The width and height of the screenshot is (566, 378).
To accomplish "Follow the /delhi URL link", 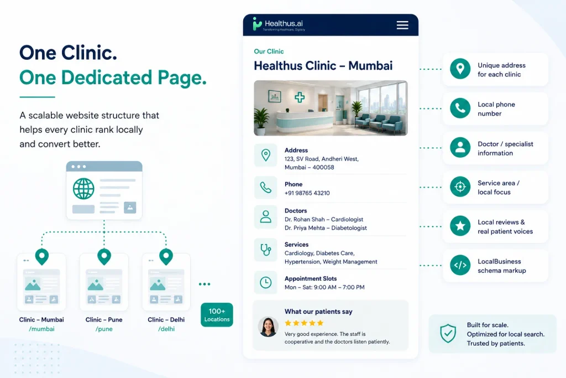I will [x=166, y=329].
